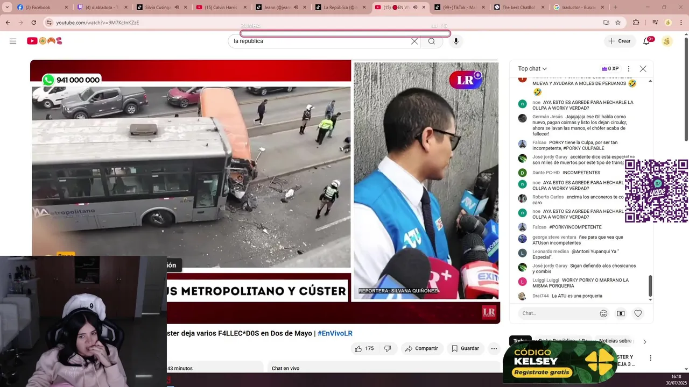Expand the Top chat dropdown
Viewport: 689px width, 387px height.
point(532,69)
